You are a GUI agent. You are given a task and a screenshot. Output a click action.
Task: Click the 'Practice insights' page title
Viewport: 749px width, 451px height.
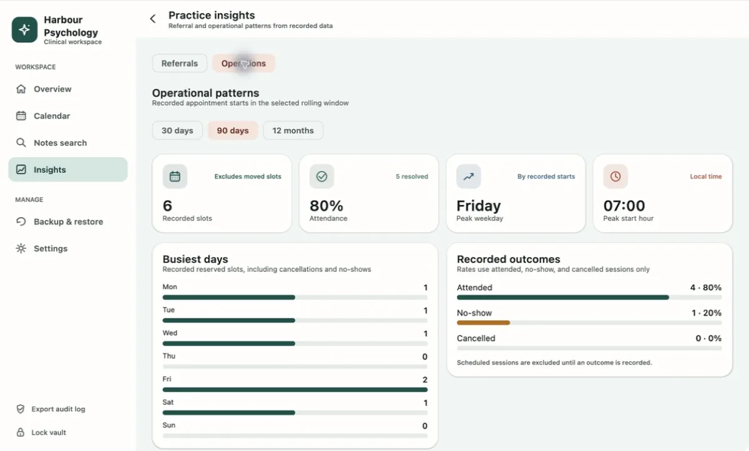pos(212,16)
